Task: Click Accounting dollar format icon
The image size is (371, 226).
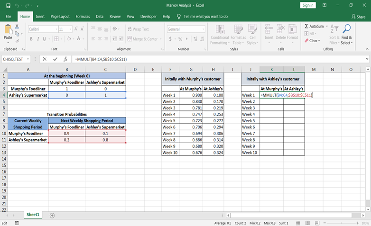Action: [170, 39]
